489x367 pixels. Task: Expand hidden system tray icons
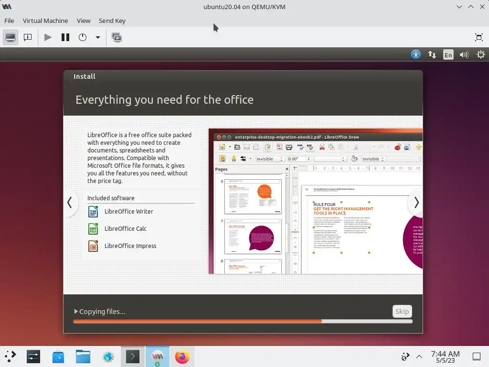[419, 356]
